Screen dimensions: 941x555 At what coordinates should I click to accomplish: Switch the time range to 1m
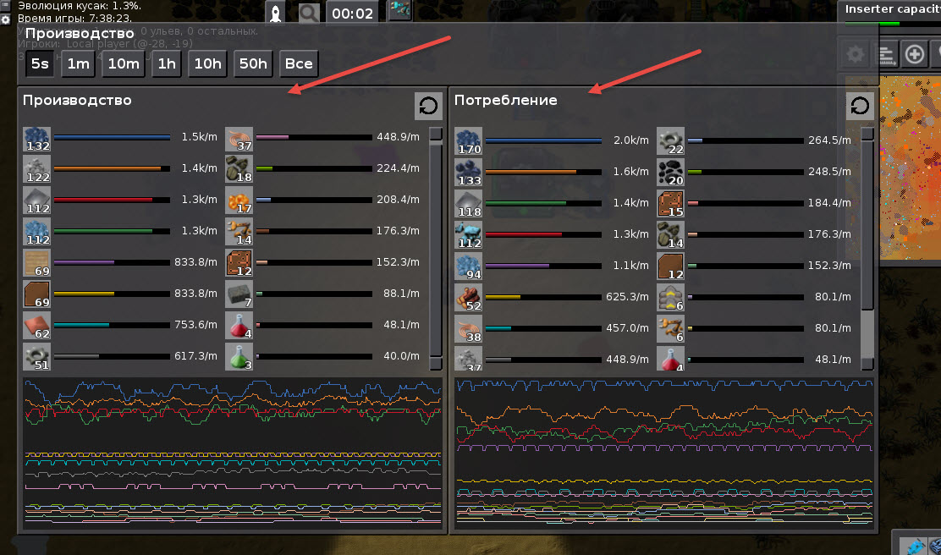coord(78,63)
